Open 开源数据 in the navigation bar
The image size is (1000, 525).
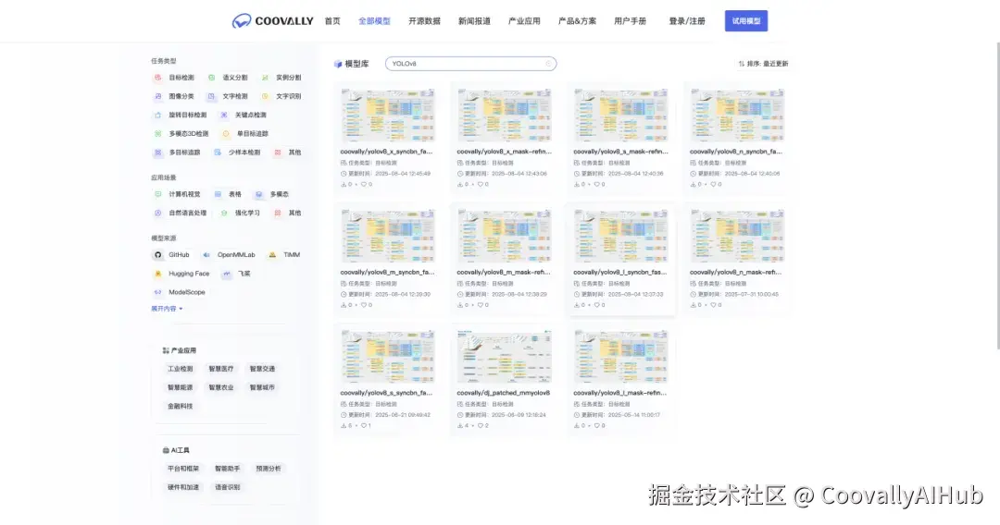coord(424,21)
